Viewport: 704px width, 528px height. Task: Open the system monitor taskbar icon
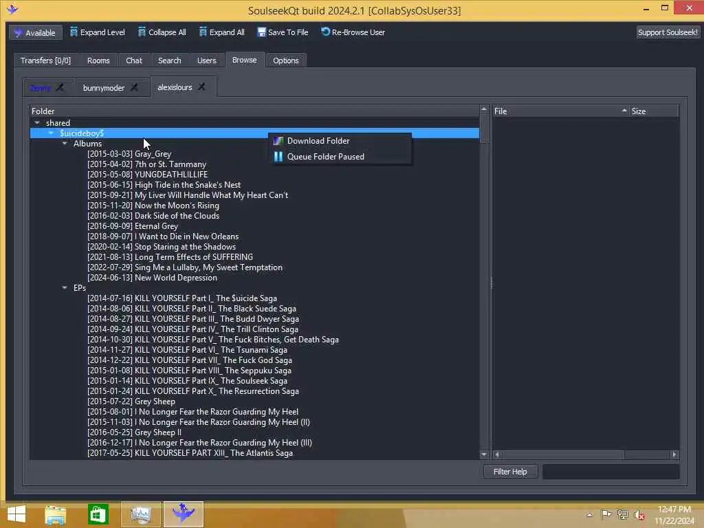point(140,514)
